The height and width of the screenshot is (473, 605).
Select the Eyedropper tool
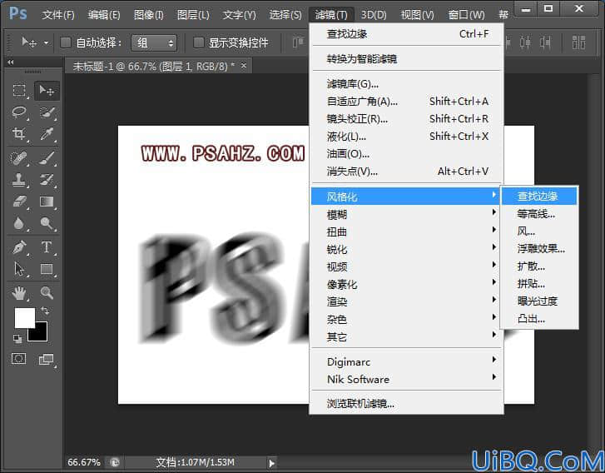[47, 134]
